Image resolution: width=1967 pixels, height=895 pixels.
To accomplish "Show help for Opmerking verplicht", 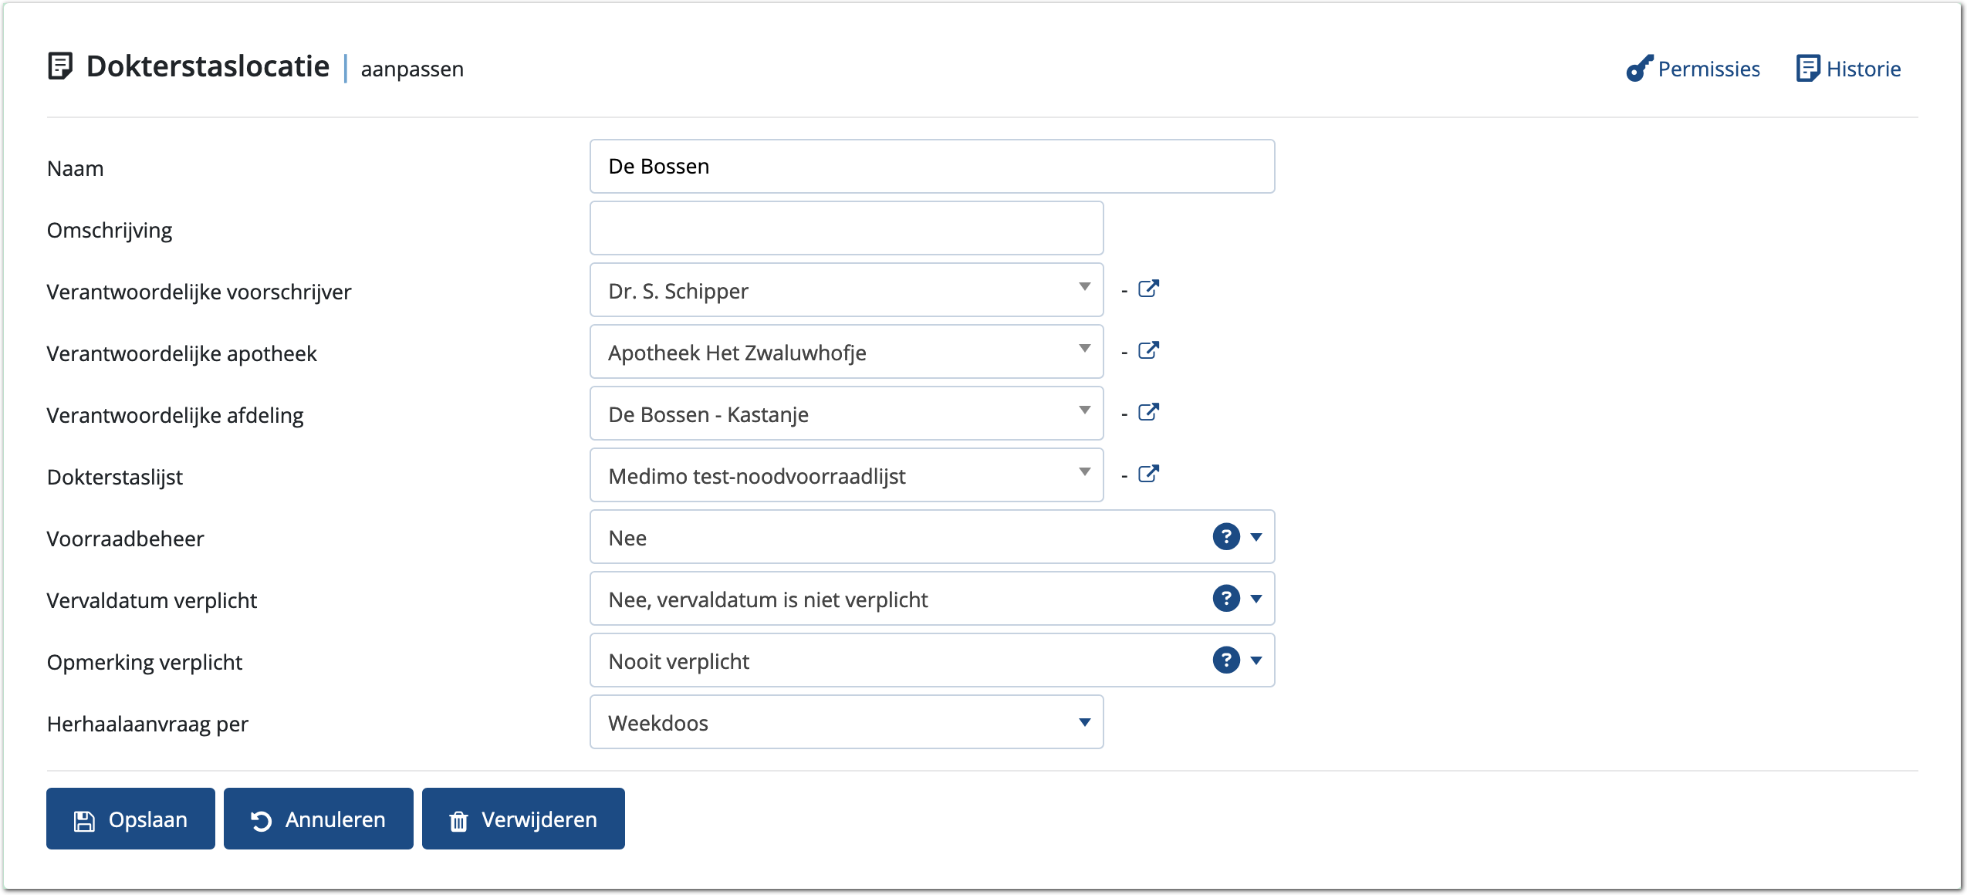I will 1225,660.
